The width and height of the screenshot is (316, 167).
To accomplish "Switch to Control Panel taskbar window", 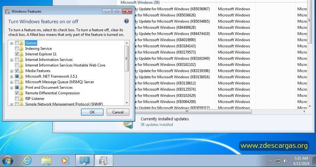I will coord(84,161).
